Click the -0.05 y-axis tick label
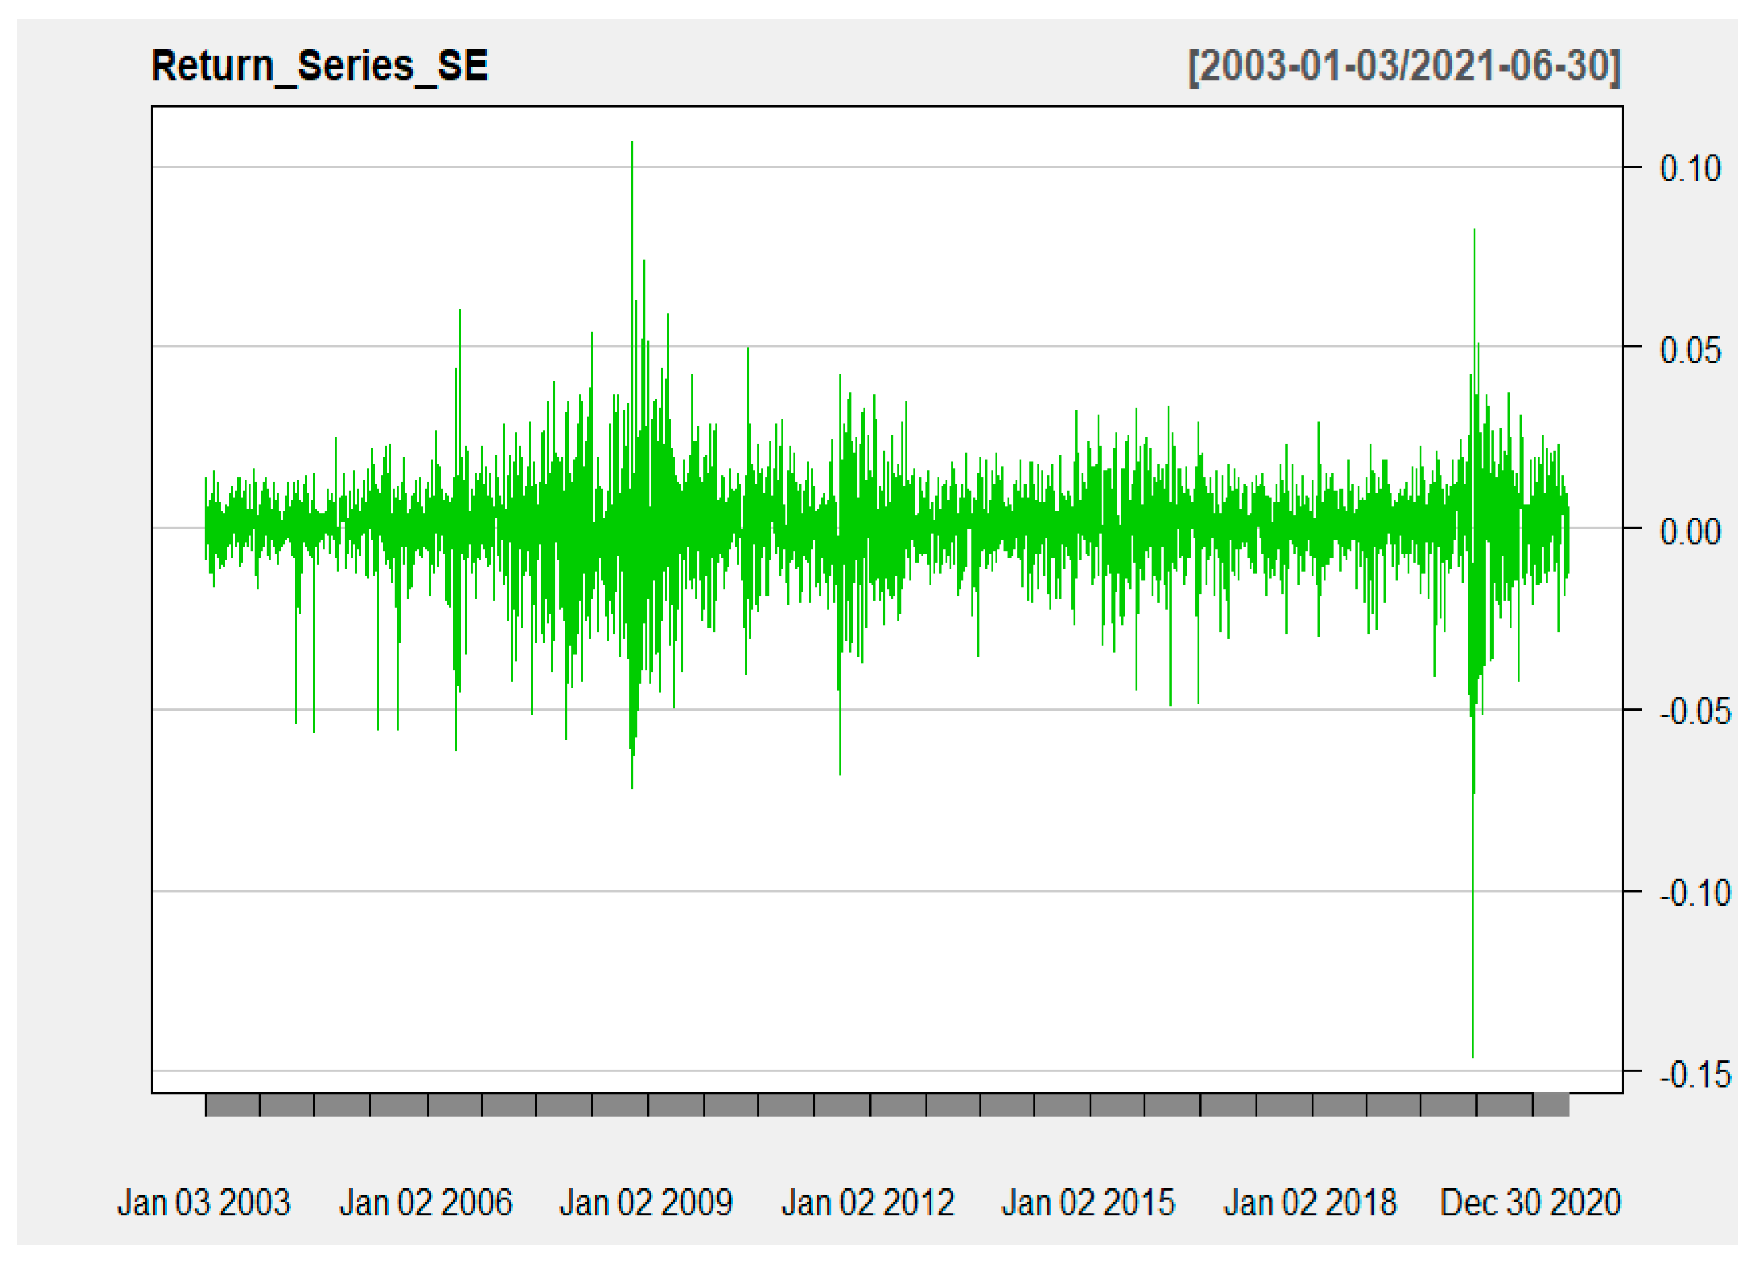 pyautogui.click(x=1695, y=712)
